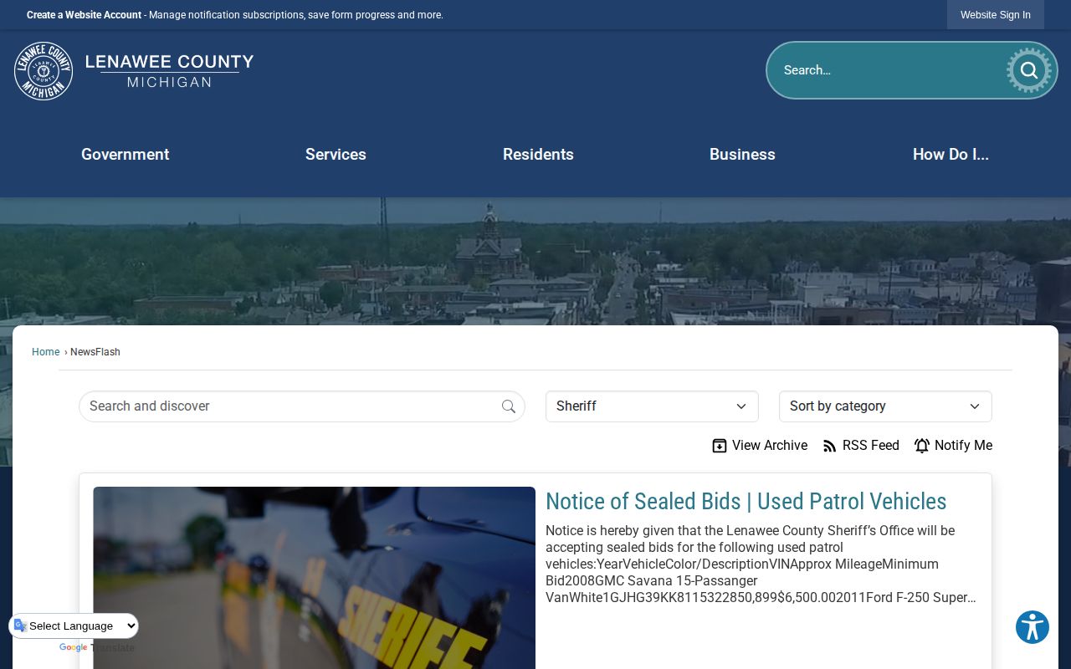Open the Business menu
1071x669 pixels.
click(x=742, y=155)
